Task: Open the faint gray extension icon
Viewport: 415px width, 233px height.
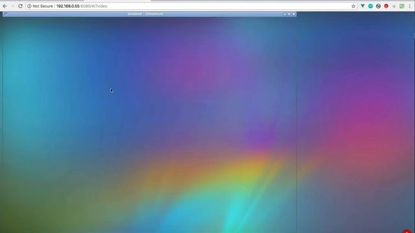Action: (x=394, y=6)
